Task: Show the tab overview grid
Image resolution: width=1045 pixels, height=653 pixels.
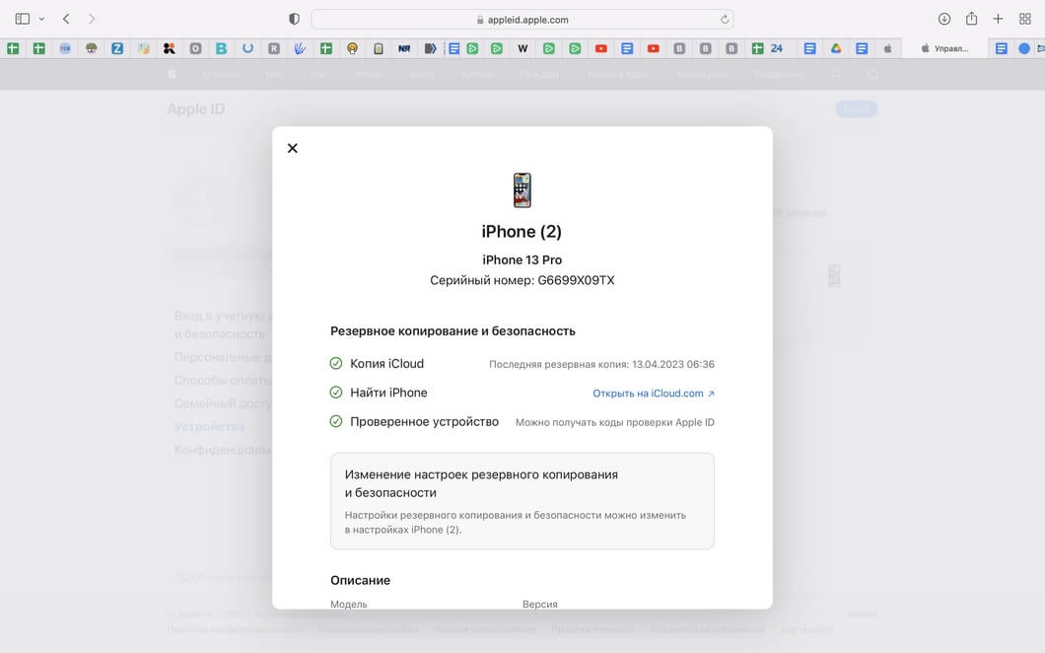Action: coord(1024,19)
